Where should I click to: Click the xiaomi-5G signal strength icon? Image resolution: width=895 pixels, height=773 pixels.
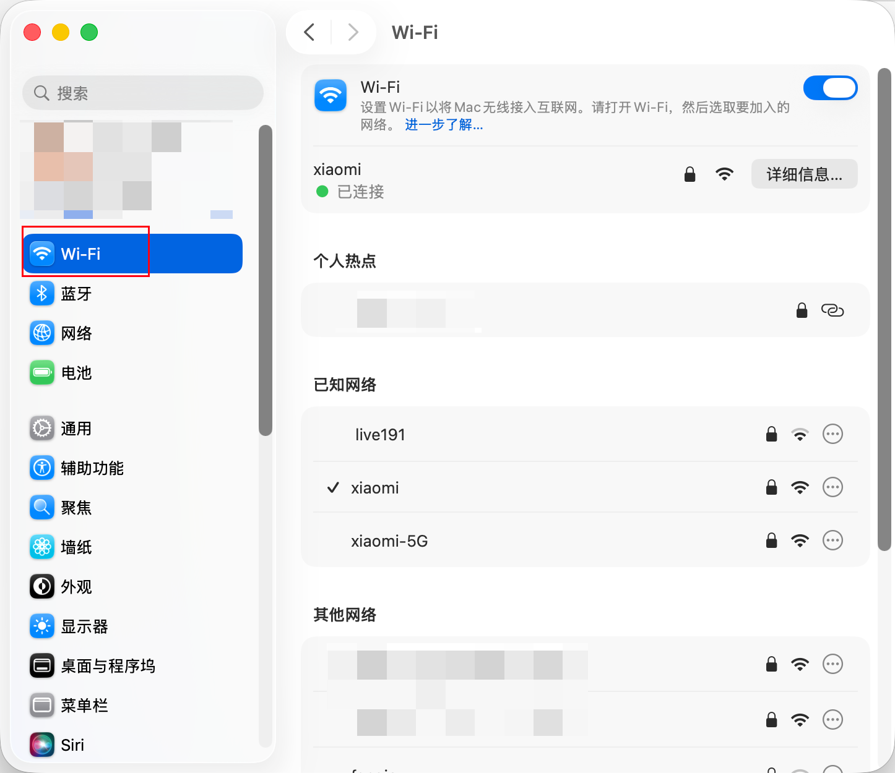[x=800, y=540]
